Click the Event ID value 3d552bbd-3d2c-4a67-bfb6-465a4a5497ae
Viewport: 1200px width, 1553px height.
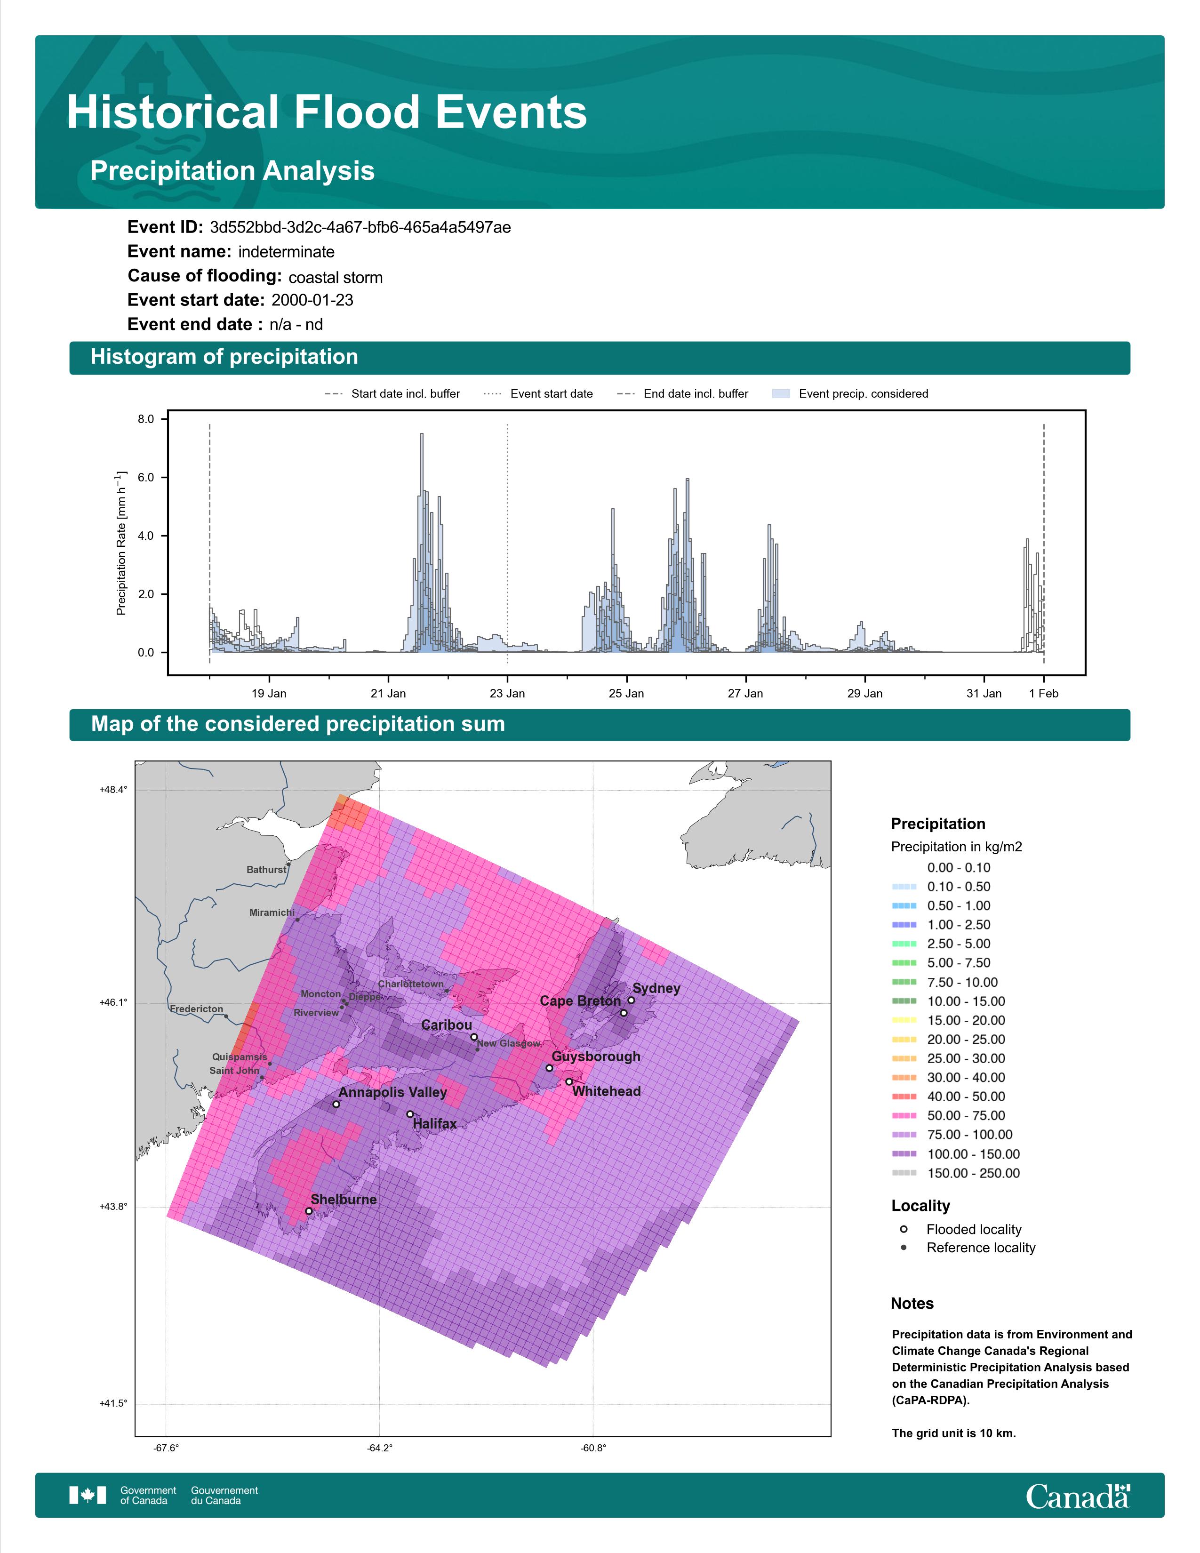tap(360, 228)
